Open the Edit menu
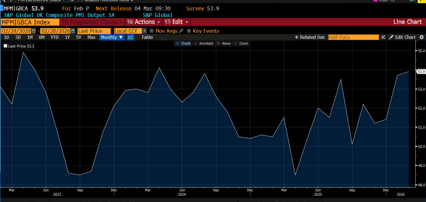Image resolution: width=426 pixels, height=202 pixels. tap(176, 22)
